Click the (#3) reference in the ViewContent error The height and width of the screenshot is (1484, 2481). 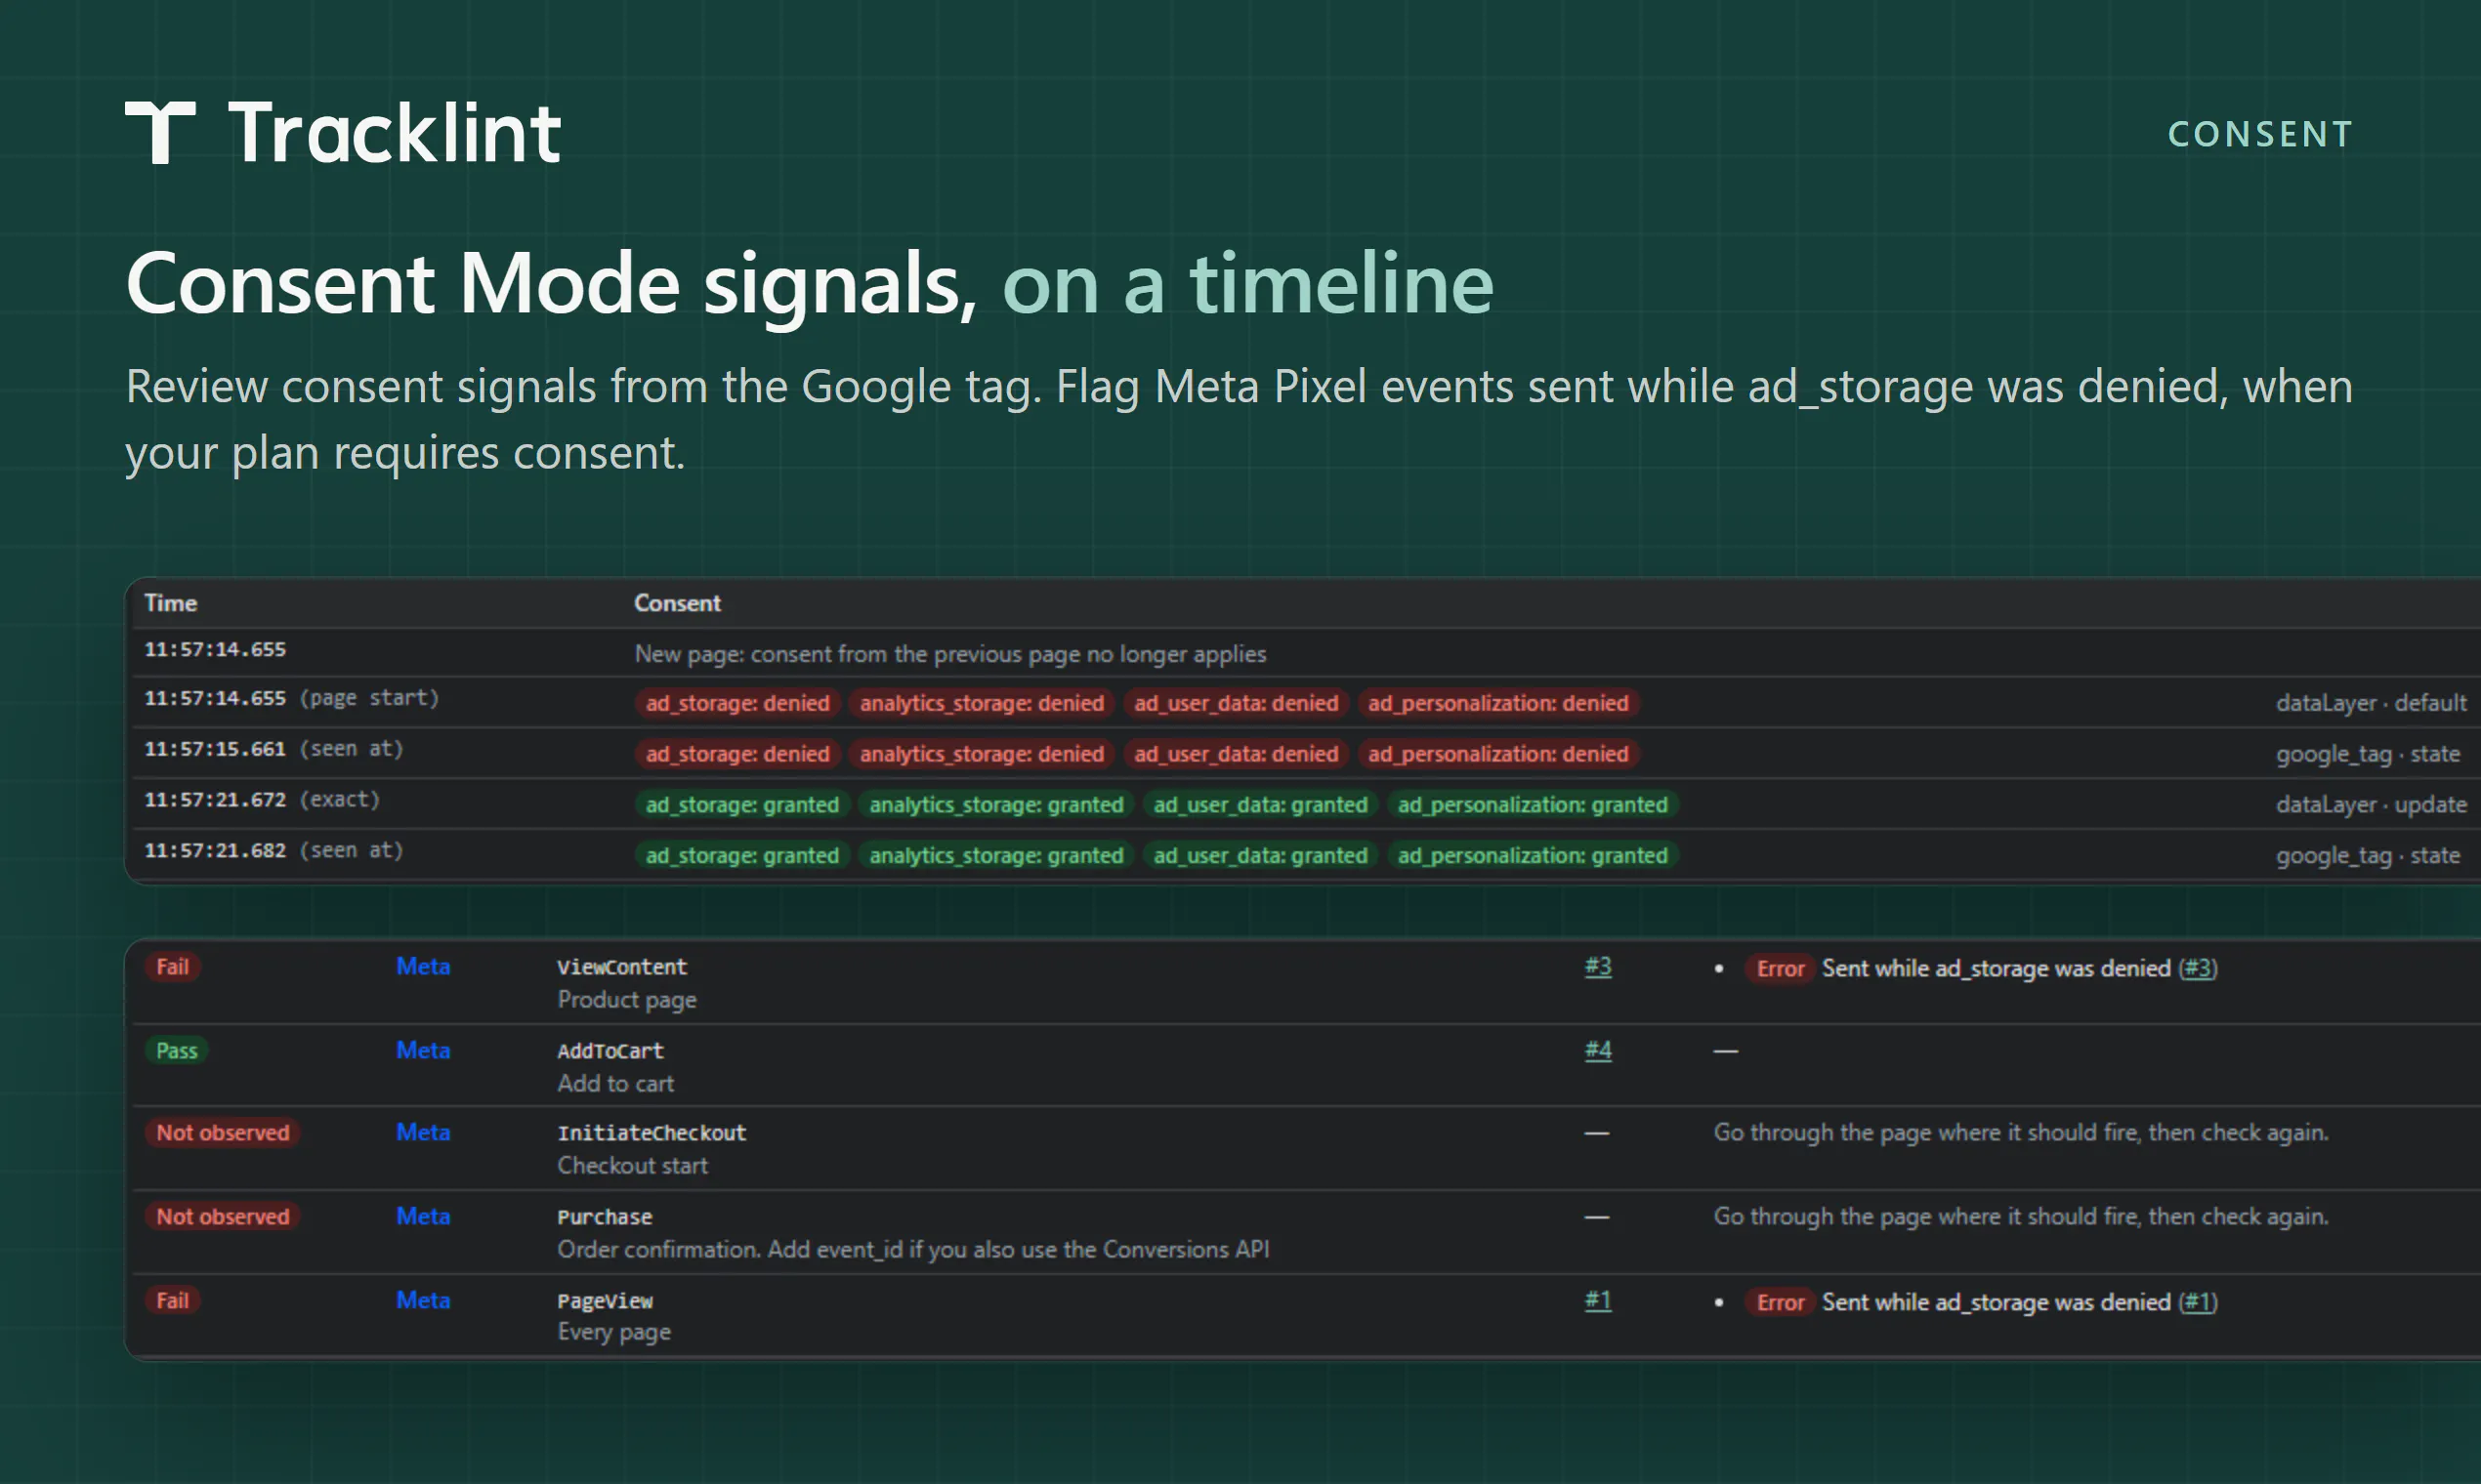pos(2198,969)
